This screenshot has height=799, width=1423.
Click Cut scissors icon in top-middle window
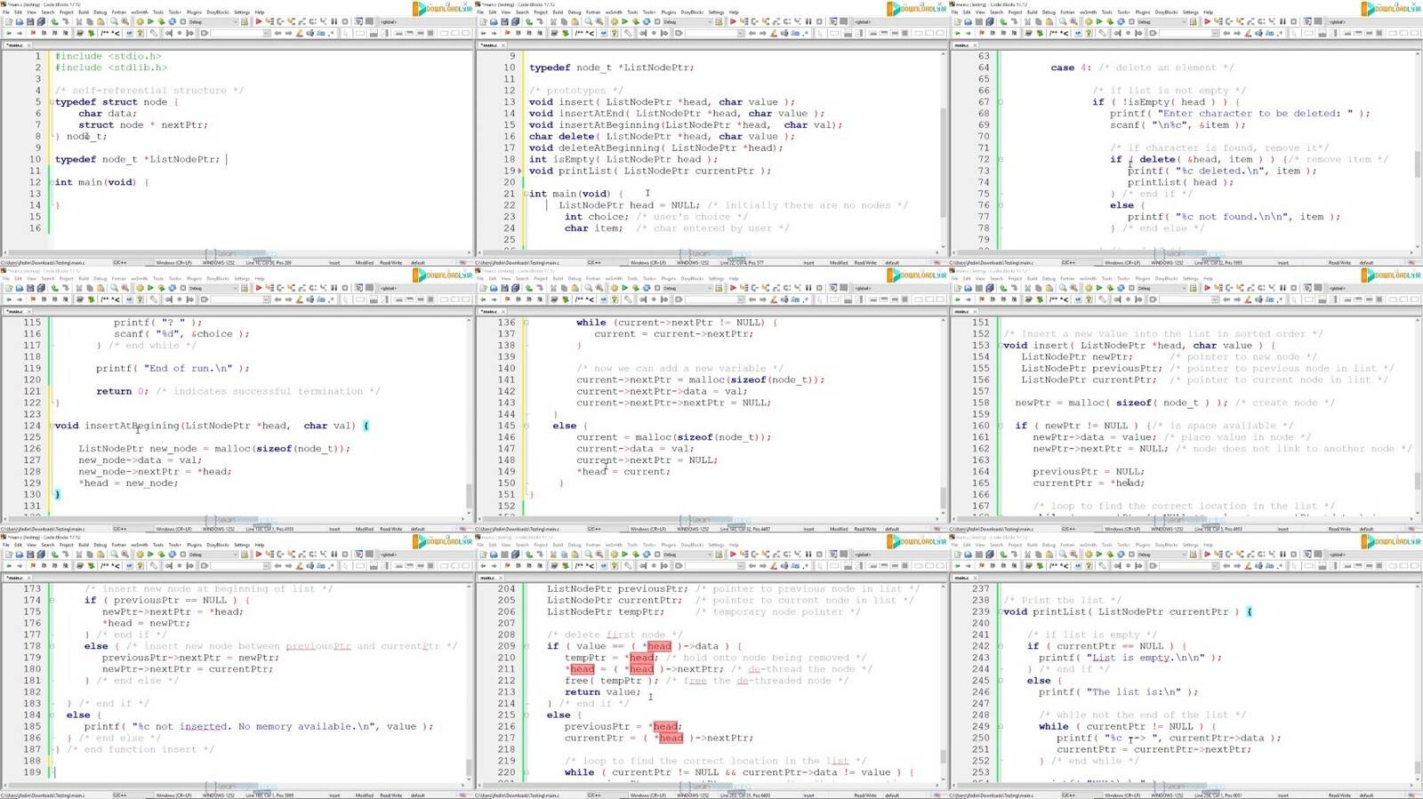pyautogui.click(x=552, y=21)
